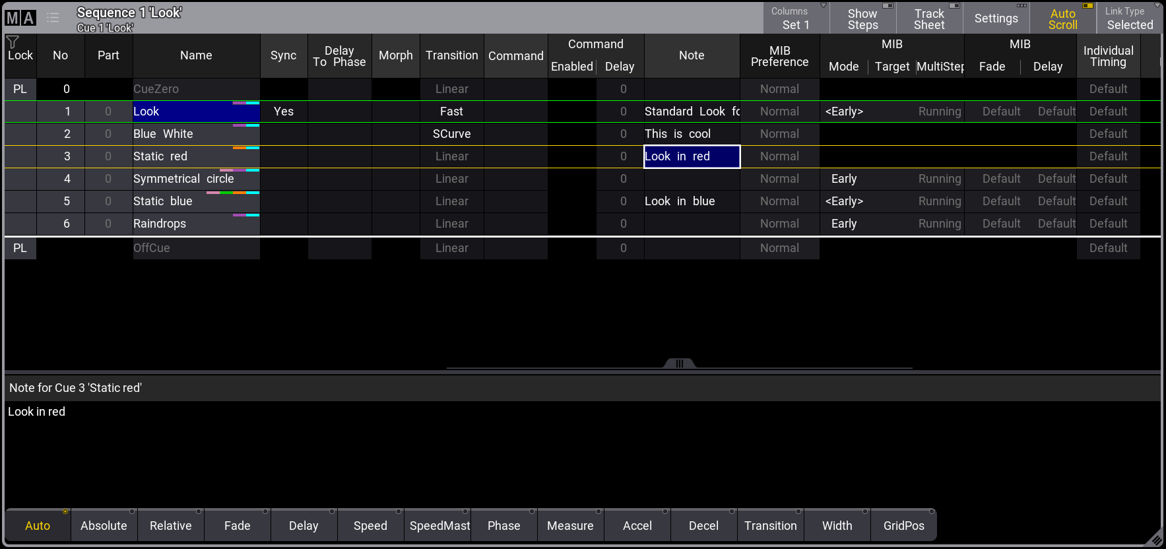The image size is (1166, 549).
Task: Select the Absolute layer tab
Action: (x=104, y=525)
